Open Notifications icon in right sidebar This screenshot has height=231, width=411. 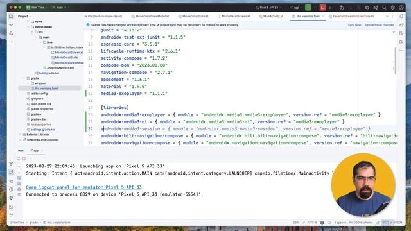click(x=401, y=16)
